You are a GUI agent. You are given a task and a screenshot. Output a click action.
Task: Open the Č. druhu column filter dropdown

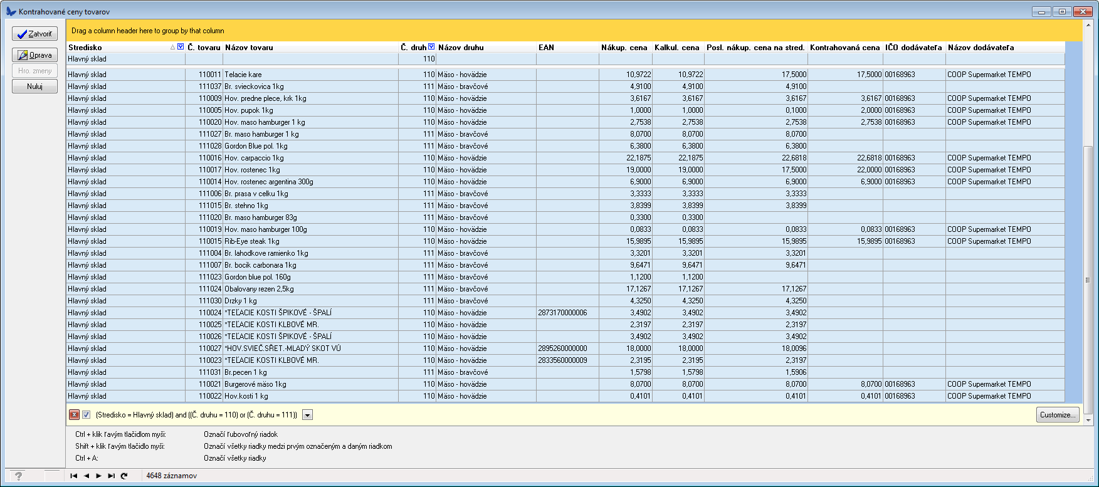click(431, 47)
